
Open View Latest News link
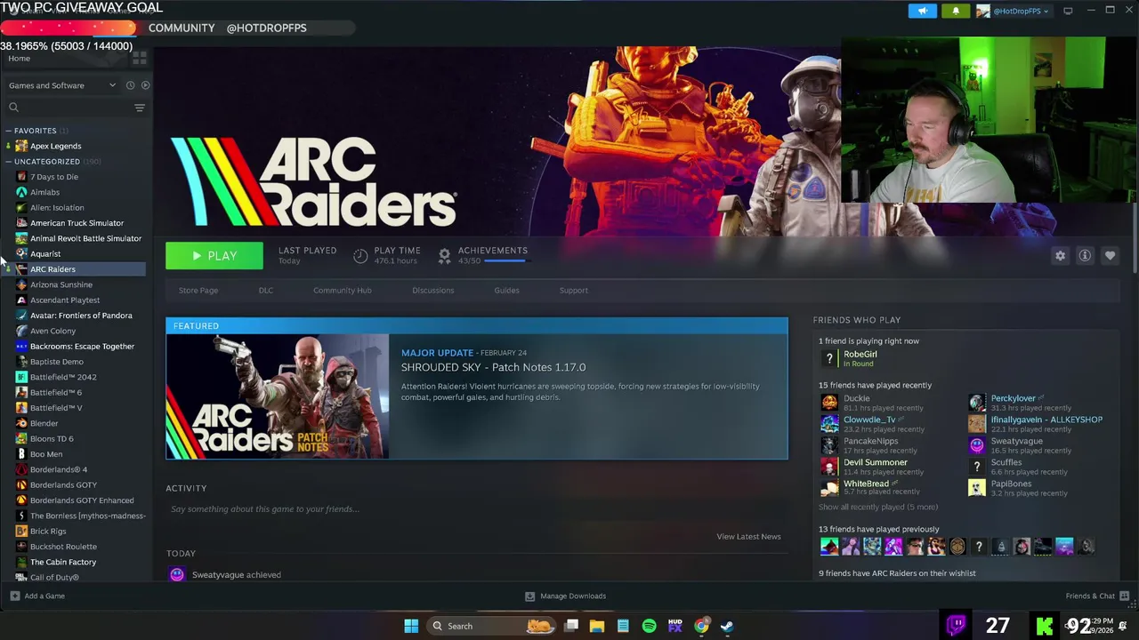pos(748,537)
